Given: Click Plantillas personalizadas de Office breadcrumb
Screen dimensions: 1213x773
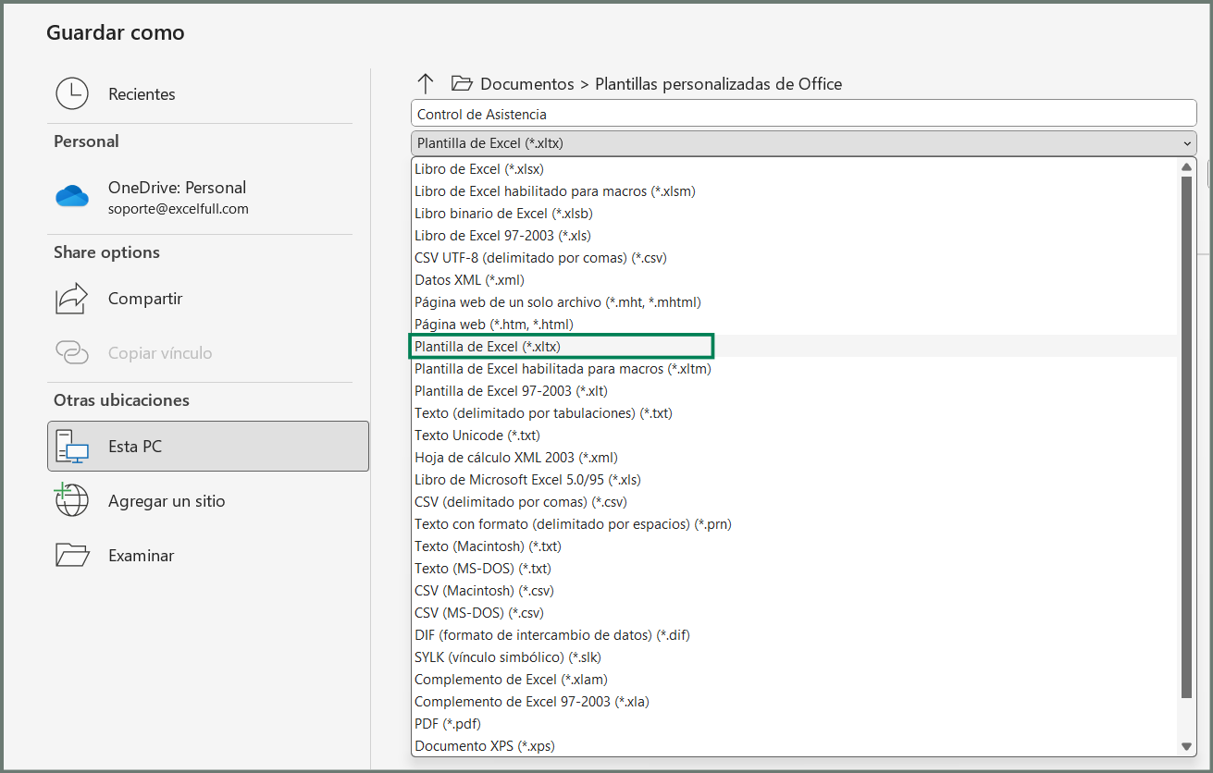Looking at the screenshot, I should pyautogui.click(x=718, y=84).
